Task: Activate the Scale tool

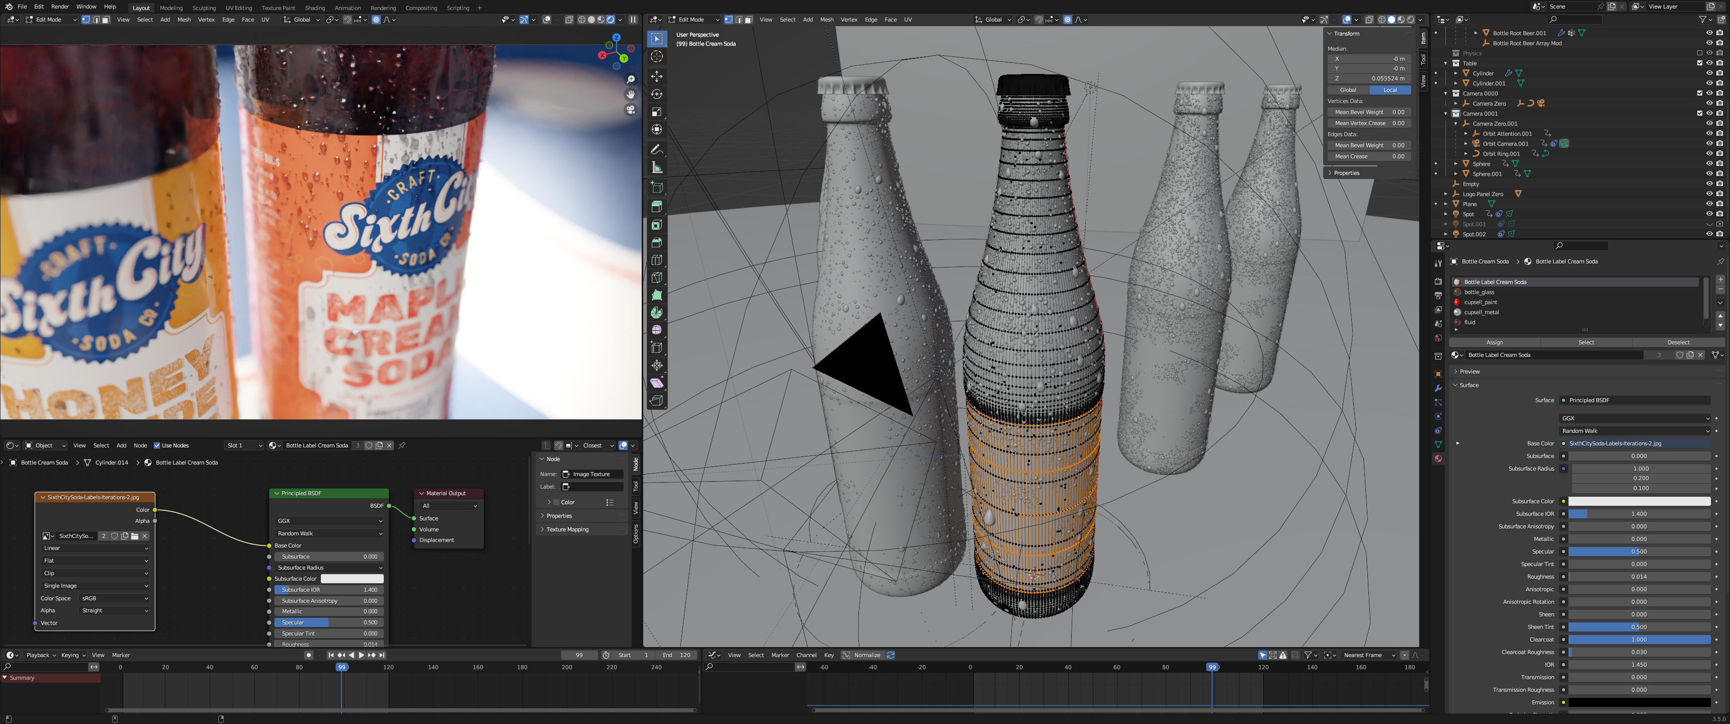Action: (657, 112)
